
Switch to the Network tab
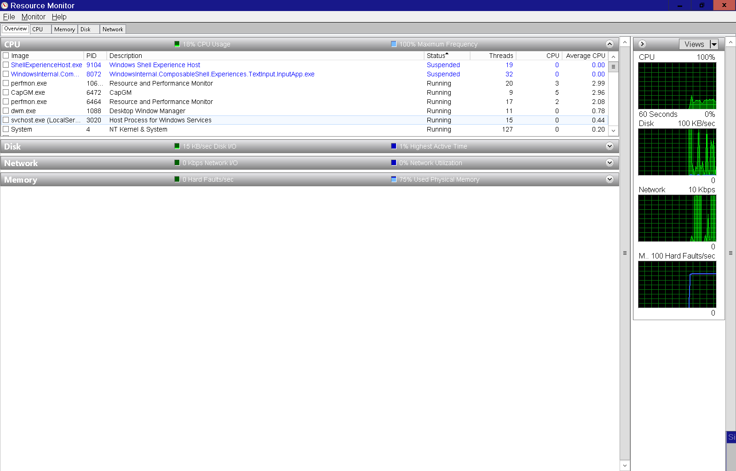point(113,29)
